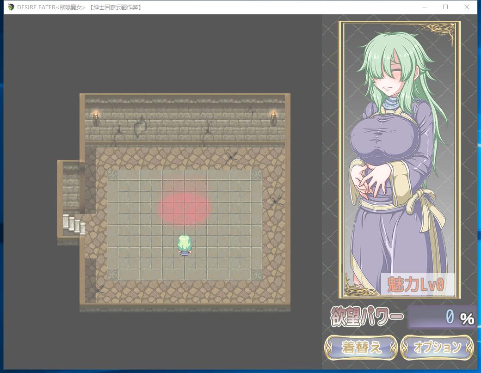Click the bottom-left ornate floor corner tile
Viewport: 481px width, 373px height.
point(112,275)
